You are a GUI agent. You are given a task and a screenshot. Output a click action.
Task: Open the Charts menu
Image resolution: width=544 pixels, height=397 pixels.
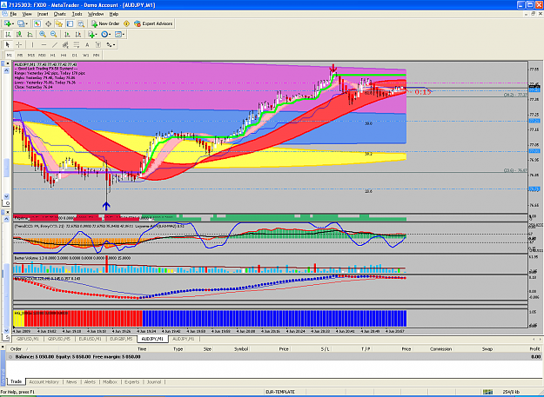click(x=60, y=14)
